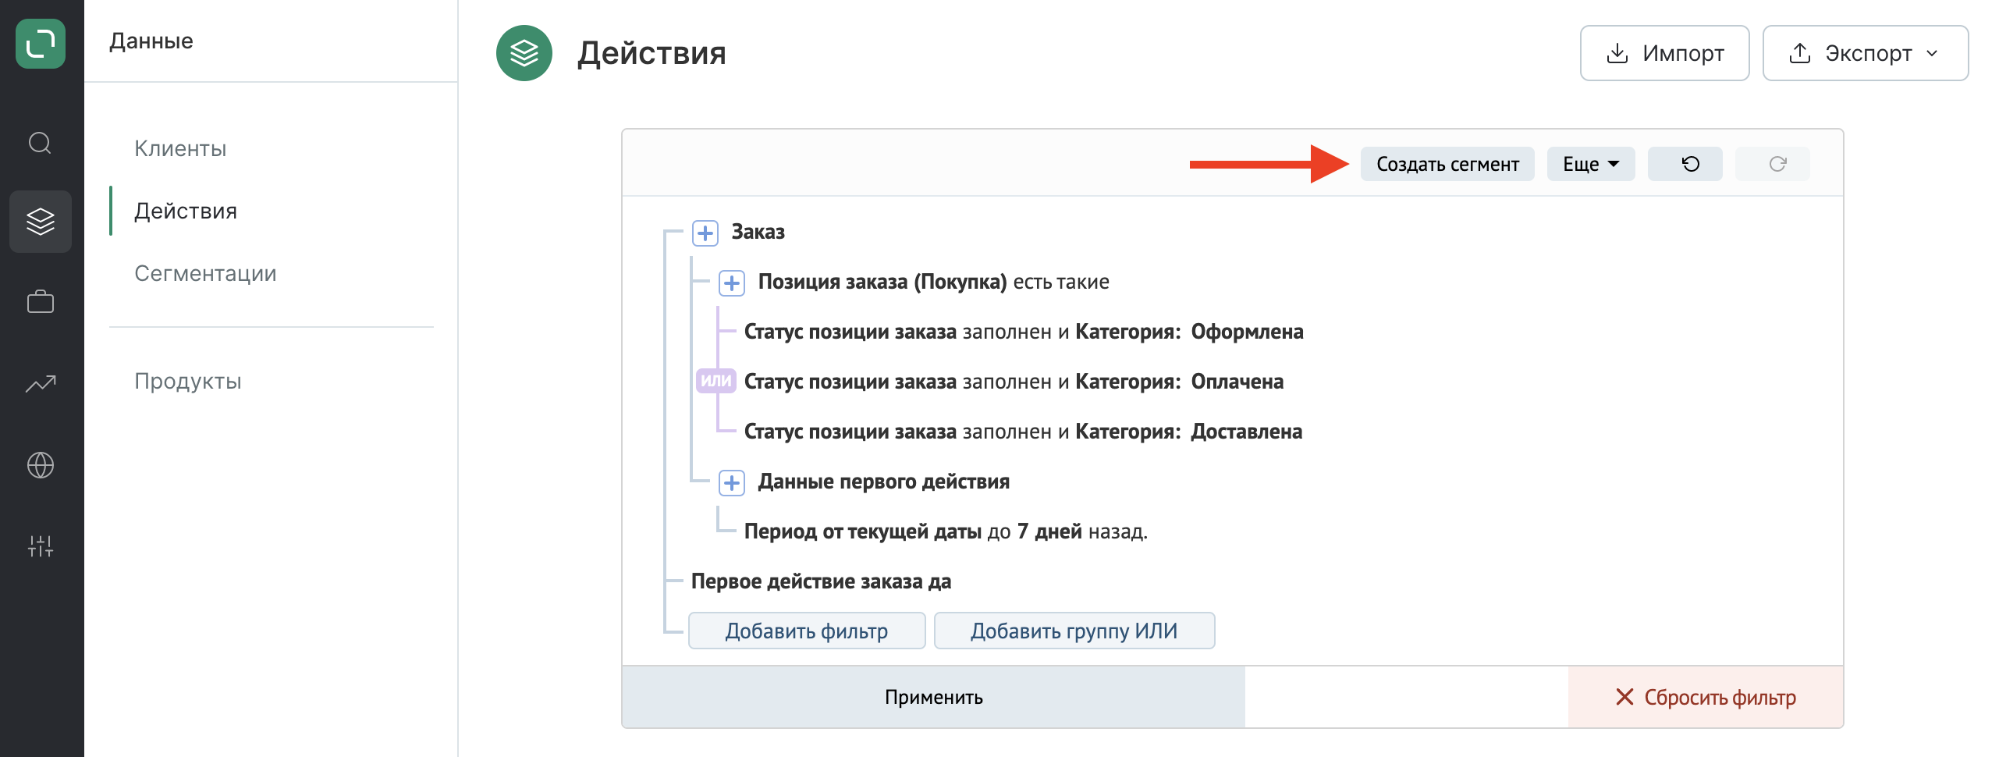
Task: Open Продукты in the Данные menu
Action: pos(188,381)
